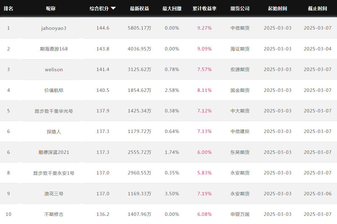Select equity value 1854.62万

(140, 90)
